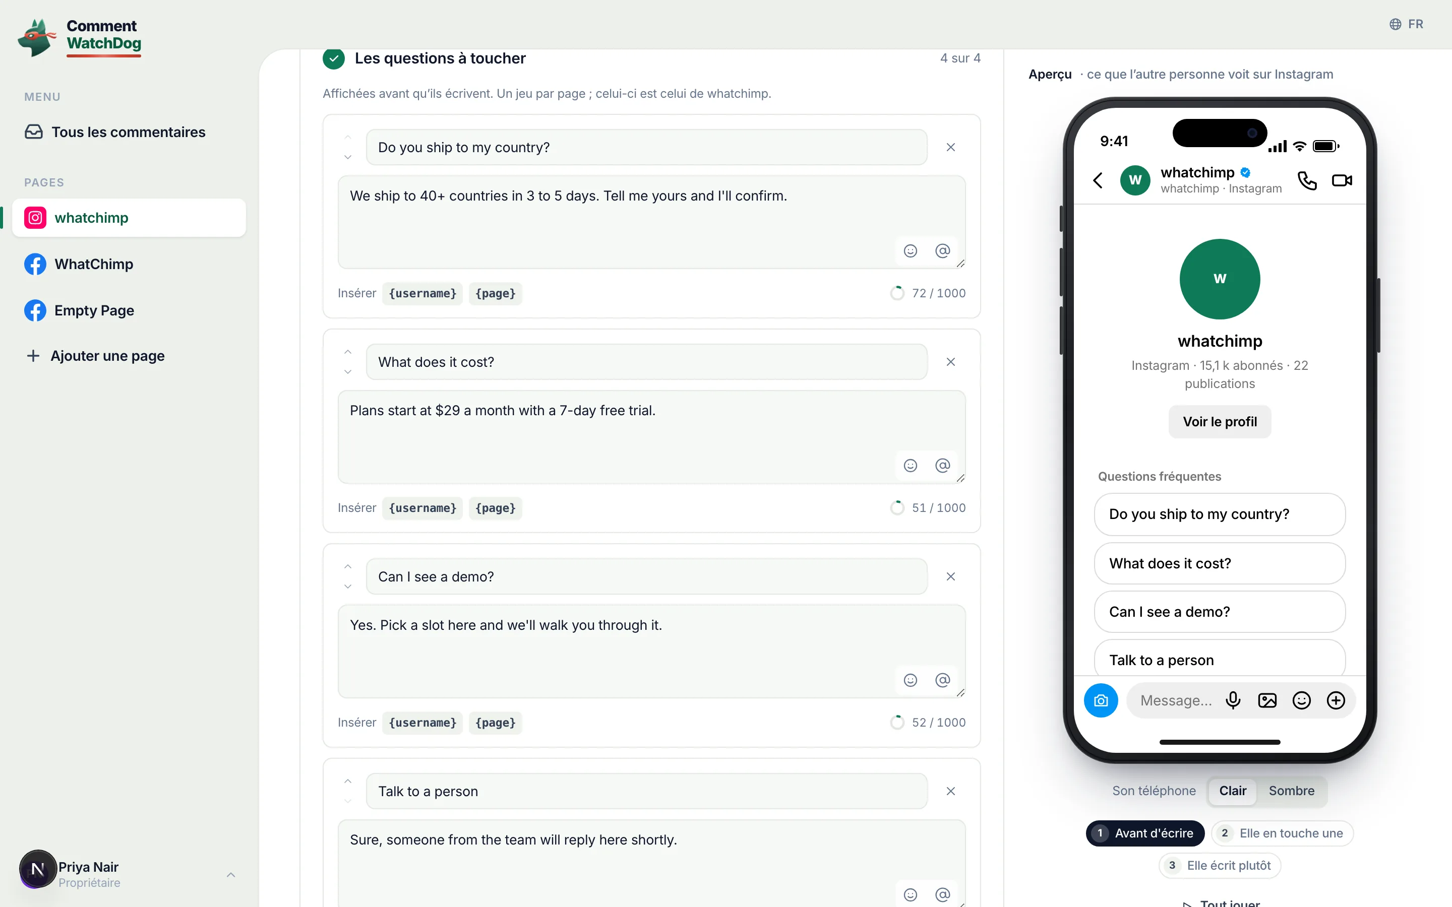Tap the blue camera button in the preview
The height and width of the screenshot is (907, 1452).
[x=1101, y=700]
